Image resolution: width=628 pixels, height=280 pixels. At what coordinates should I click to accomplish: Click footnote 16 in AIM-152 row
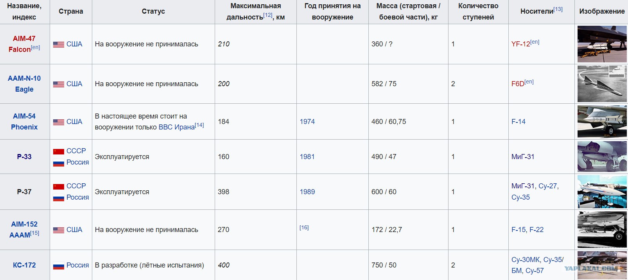(x=304, y=227)
